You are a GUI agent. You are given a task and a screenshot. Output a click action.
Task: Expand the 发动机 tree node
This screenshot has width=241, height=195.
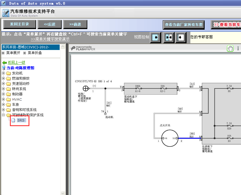(3, 73)
